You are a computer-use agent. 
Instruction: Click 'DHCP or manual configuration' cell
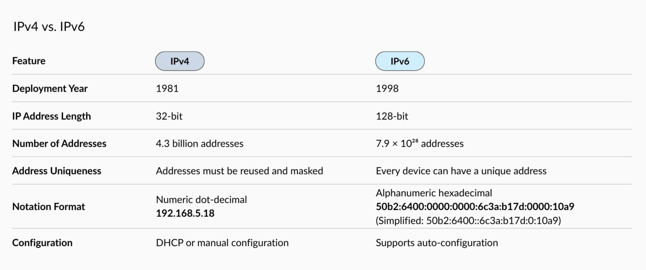tap(222, 243)
